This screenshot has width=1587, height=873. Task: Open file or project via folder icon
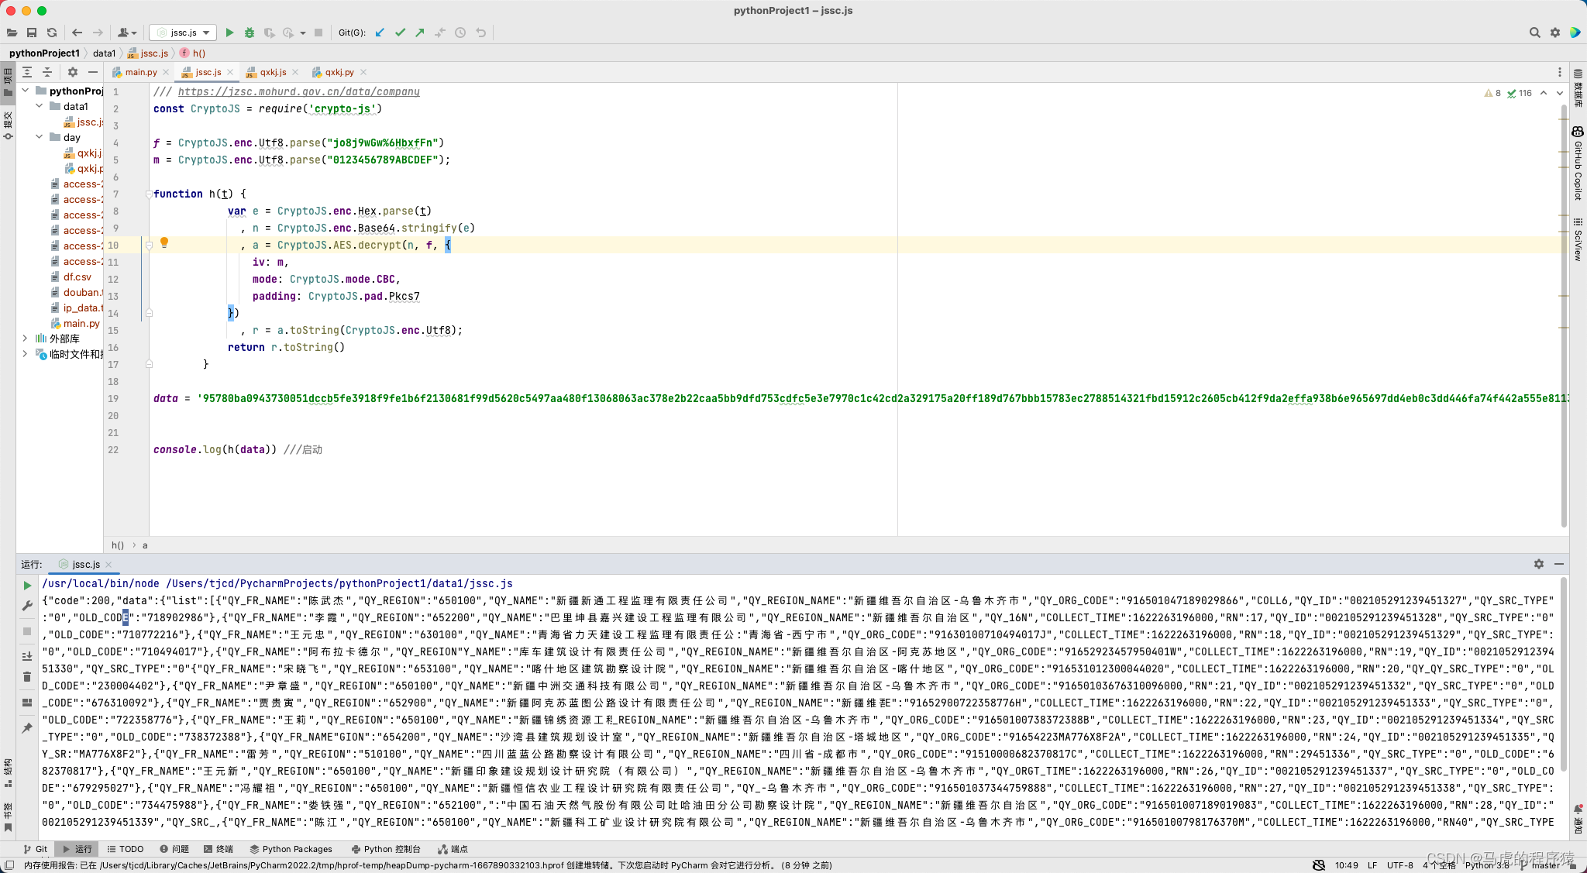[x=12, y=33]
